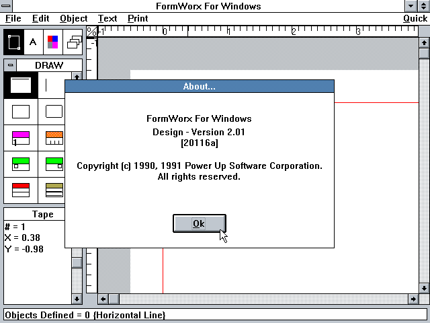Image resolution: width=430 pixels, height=323 pixels.
Task: Click Ok in the About dialog
Action: coord(200,223)
